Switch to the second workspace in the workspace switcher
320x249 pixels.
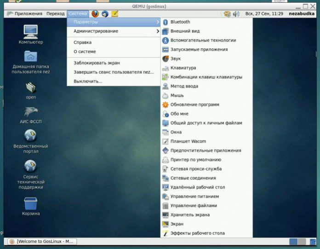click(x=302, y=242)
